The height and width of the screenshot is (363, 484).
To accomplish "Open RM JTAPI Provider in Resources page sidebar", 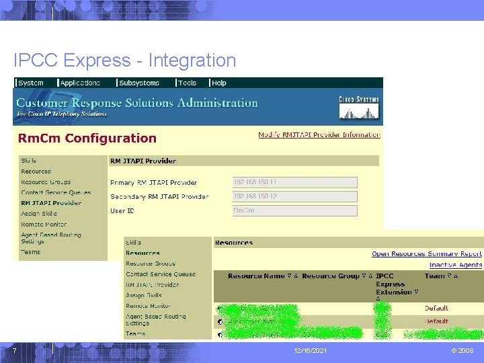I will click(152, 285).
